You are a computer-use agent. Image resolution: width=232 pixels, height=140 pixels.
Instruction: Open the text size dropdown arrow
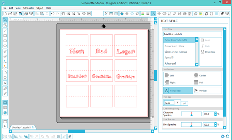[x=177, y=103]
